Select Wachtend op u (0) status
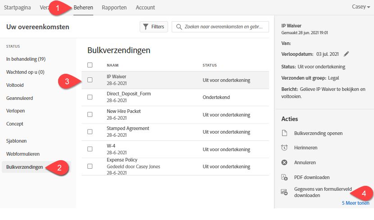374x220 pixels. click(x=25, y=72)
